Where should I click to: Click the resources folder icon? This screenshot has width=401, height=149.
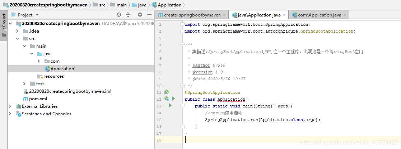(x=39, y=76)
